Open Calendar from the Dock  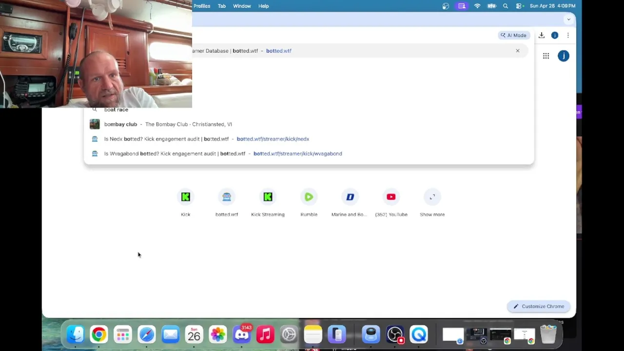194,334
